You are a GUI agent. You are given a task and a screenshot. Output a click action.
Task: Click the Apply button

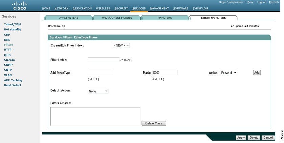tap(241, 137)
